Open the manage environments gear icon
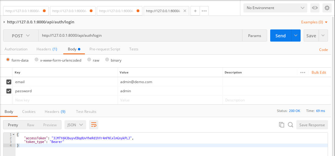Screen dimensions: 335x156 pyautogui.click(x=327, y=8)
